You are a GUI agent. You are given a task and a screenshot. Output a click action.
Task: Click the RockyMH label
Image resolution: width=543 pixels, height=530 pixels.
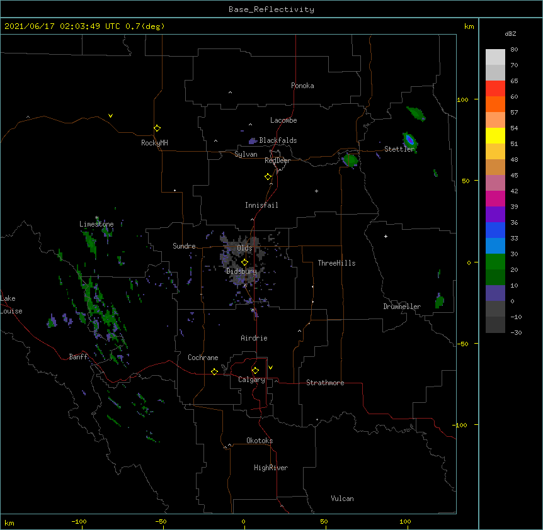154,143
